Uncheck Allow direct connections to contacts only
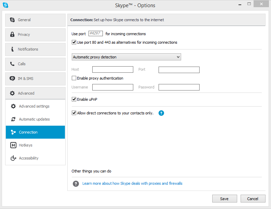Screen dimensions: 271x209 tap(74, 113)
